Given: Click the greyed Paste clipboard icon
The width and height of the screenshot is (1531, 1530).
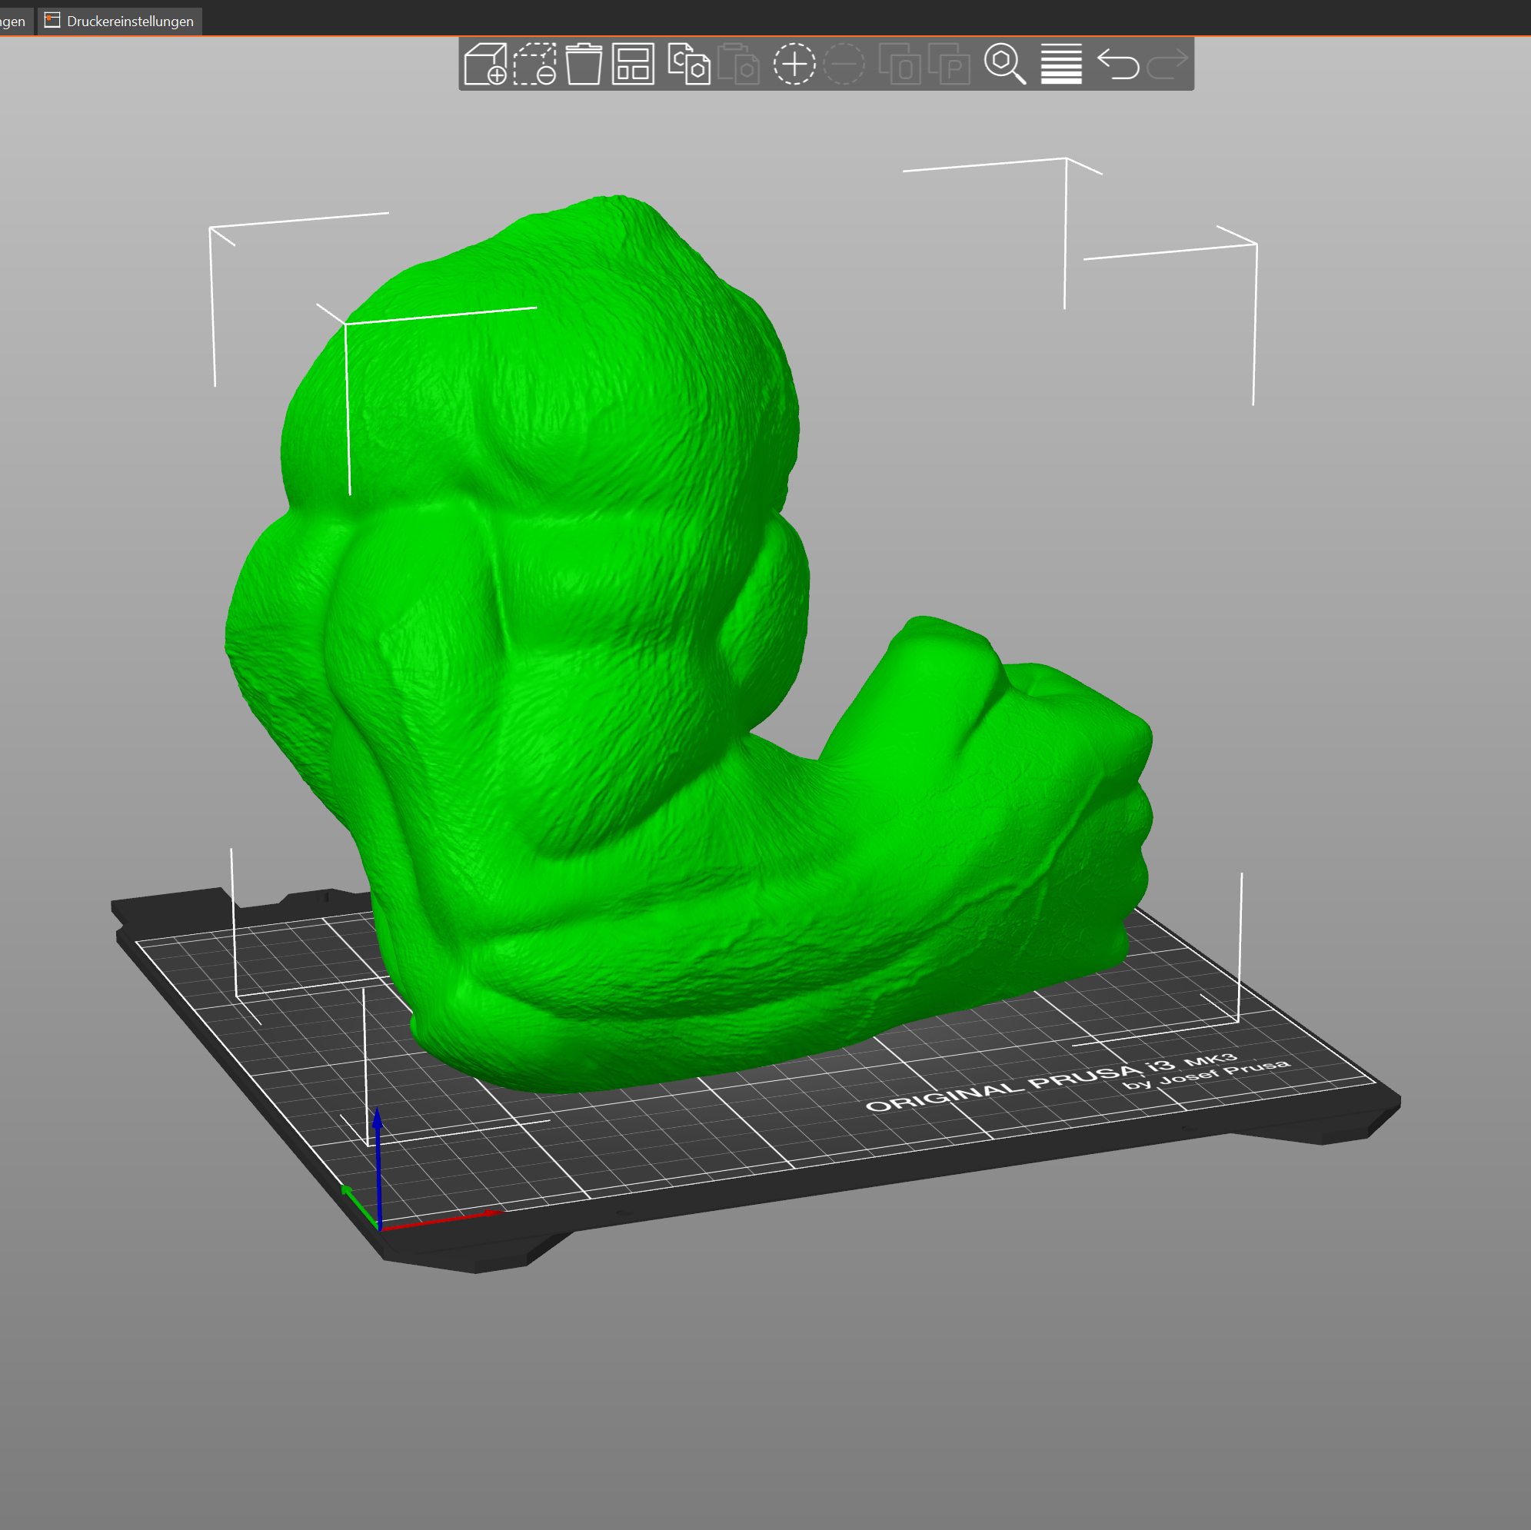Looking at the screenshot, I should point(737,64).
